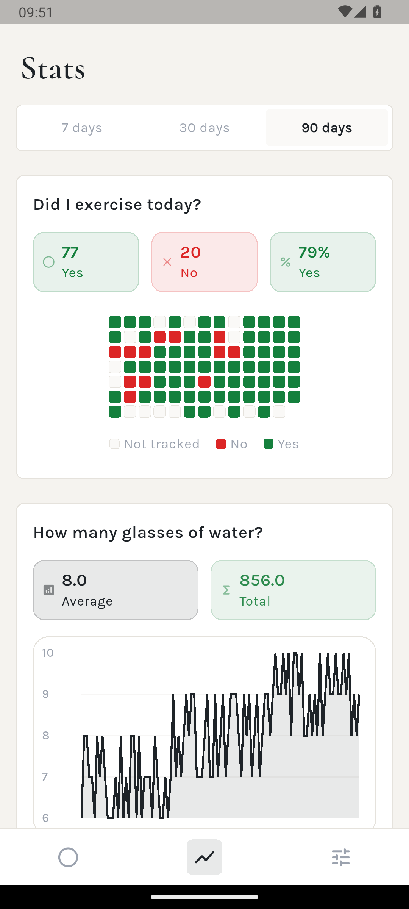
Task: Tap the 856.0 Total card
Action: pos(293,590)
